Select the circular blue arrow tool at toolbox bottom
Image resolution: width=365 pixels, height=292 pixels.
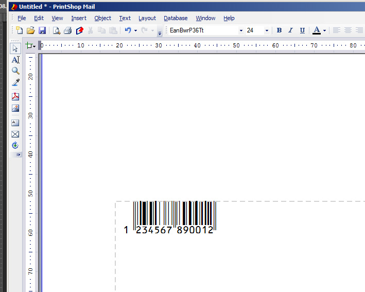point(15,145)
